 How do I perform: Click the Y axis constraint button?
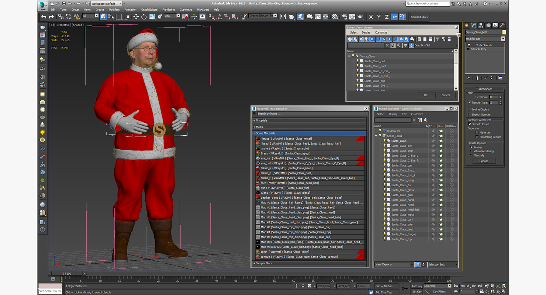click(379, 17)
